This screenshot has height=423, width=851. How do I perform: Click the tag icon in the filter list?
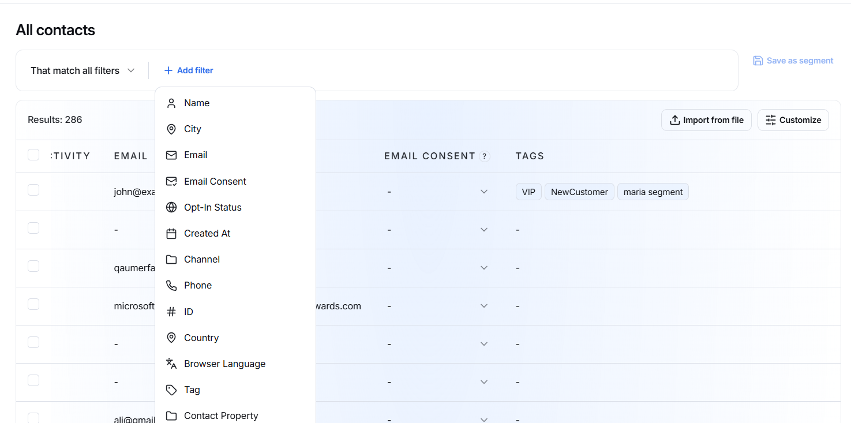click(171, 390)
